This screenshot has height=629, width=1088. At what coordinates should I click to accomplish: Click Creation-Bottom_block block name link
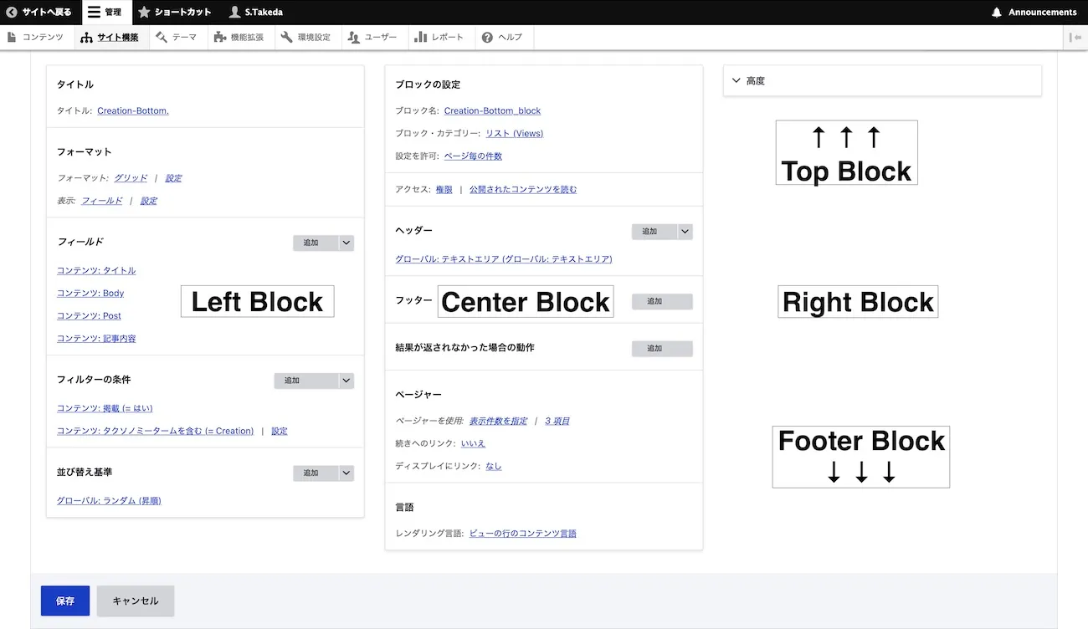pos(492,110)
